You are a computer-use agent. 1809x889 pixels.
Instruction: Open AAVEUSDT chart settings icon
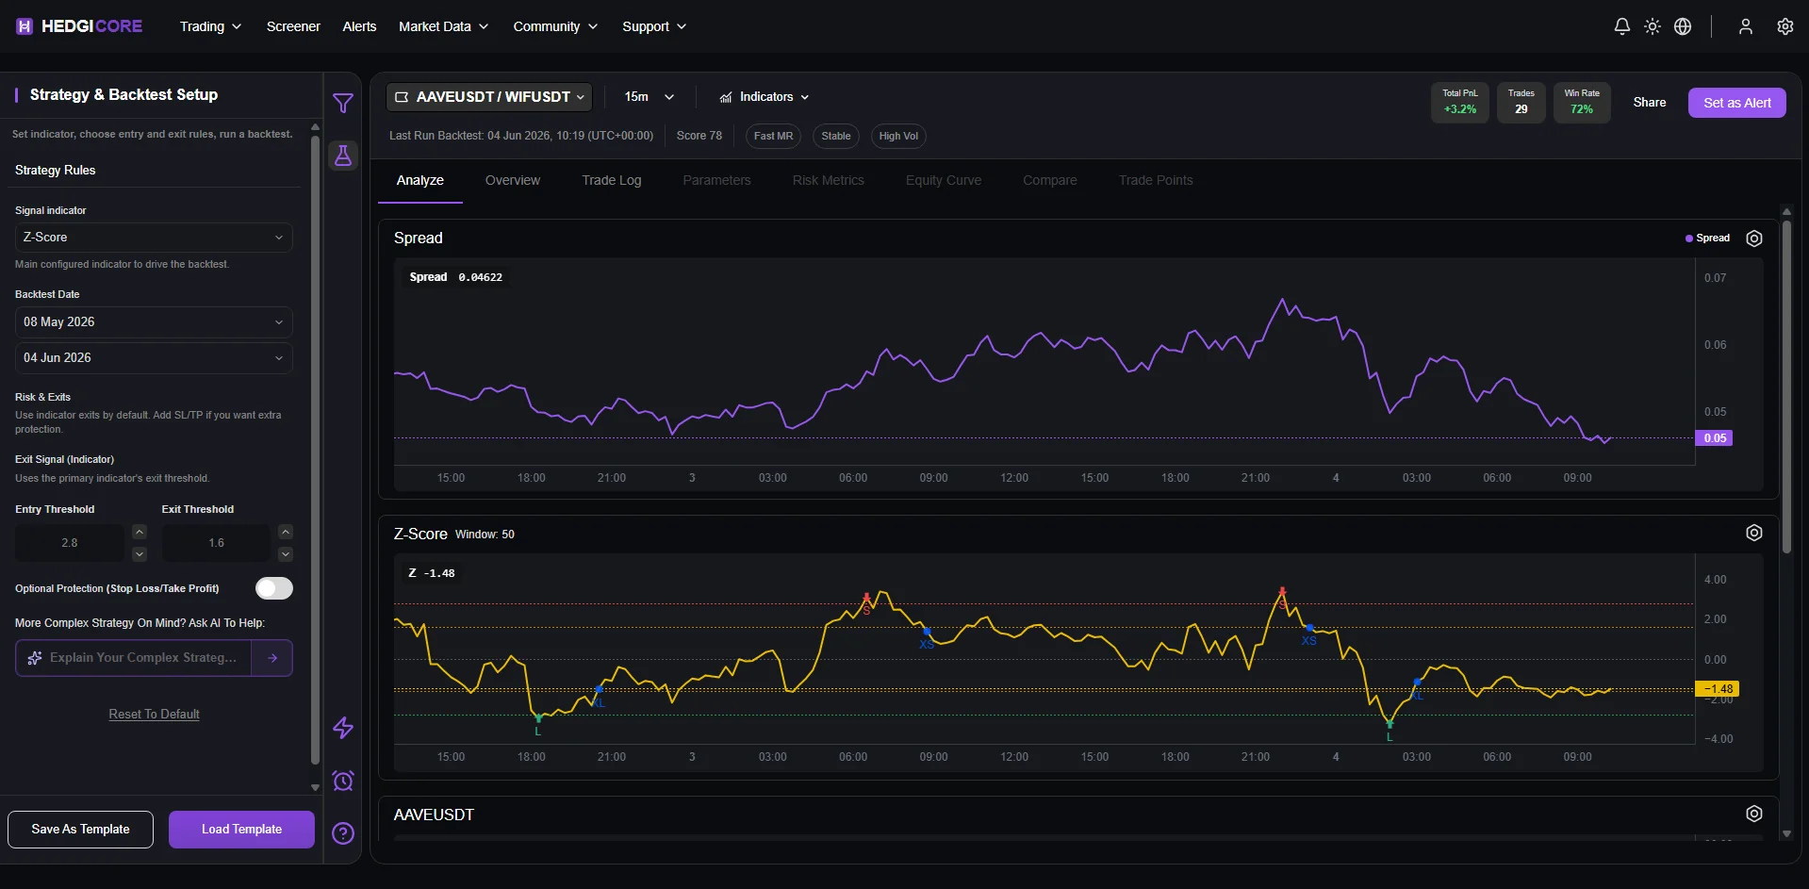1754,814
